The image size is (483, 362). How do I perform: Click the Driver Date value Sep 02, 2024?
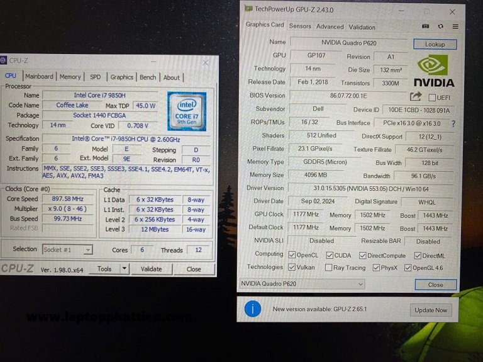318,201
